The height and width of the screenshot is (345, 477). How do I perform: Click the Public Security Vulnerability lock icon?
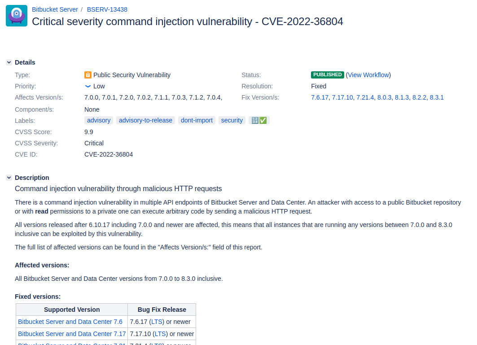(x=88, y=75)
